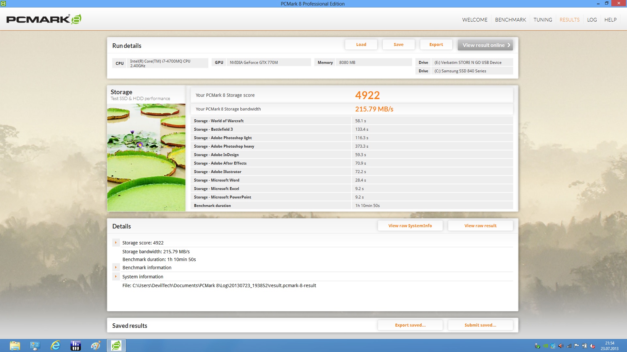Screen dimensions: 627x352
Task: Open the control panel taskbar icon
Action: click(35, 345)
